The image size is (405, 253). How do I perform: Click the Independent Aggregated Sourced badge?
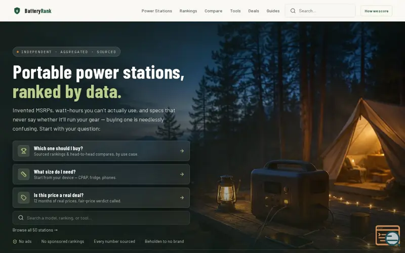(67, 52)
